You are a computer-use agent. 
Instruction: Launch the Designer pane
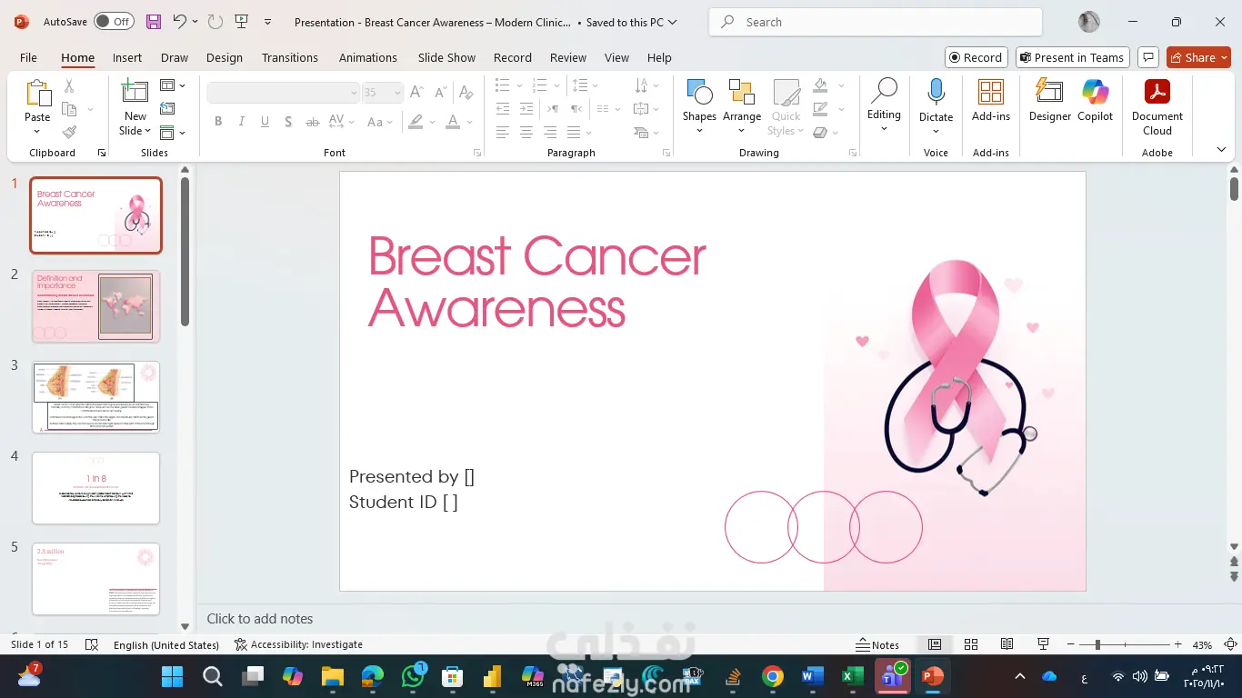click(x=1050, y=100)
